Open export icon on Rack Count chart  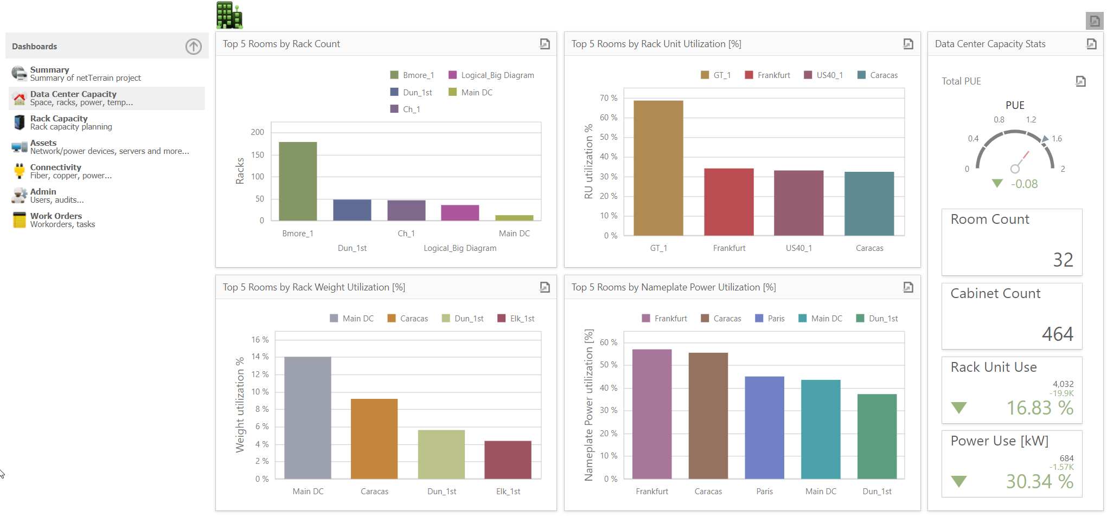tap(545, 44)
